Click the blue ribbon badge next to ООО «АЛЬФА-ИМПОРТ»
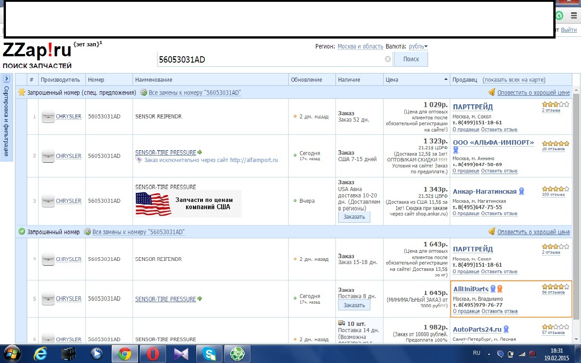Viewport: 581px width, 363px height. 456,150
